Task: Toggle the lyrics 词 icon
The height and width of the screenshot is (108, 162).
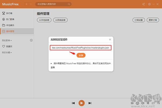Action: click(x=148, y=103)
